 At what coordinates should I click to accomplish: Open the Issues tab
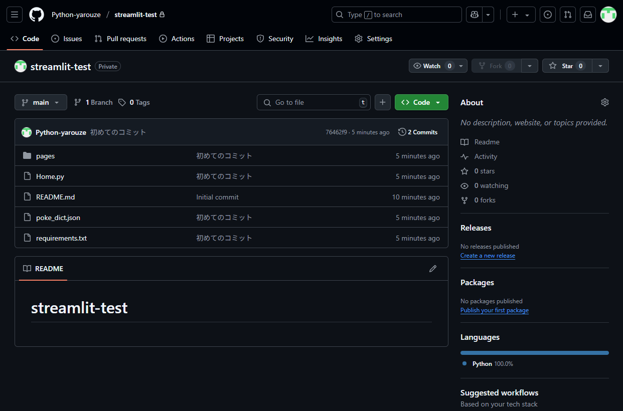coord(66,39)
